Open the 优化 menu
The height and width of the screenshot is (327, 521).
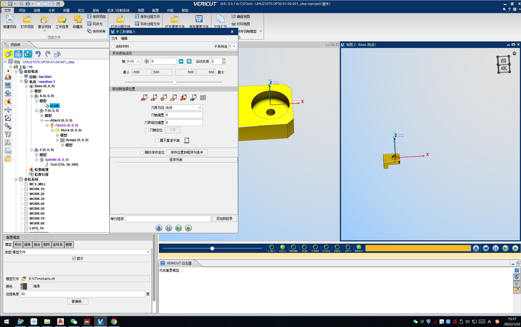coord(81,10)
